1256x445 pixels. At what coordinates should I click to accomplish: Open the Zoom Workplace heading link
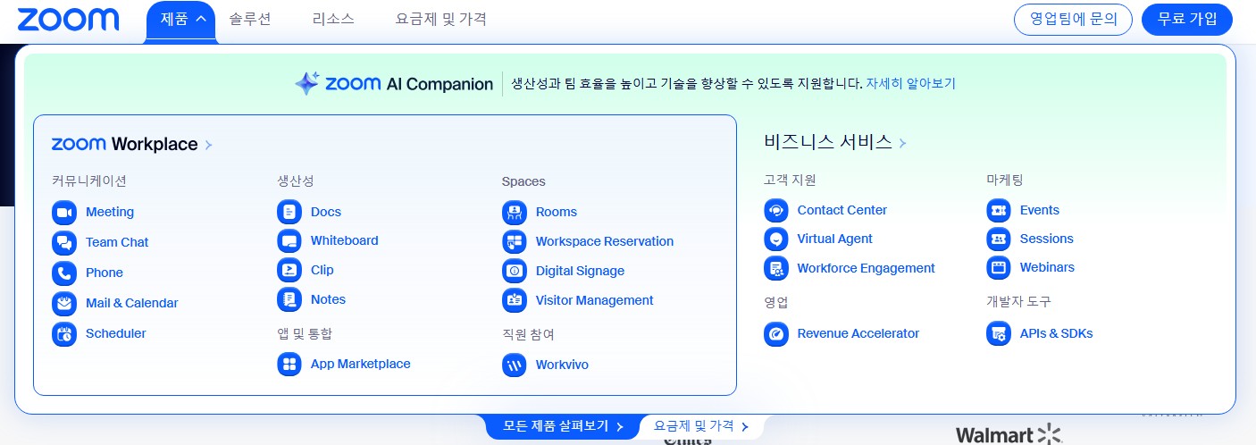point(125,145)
